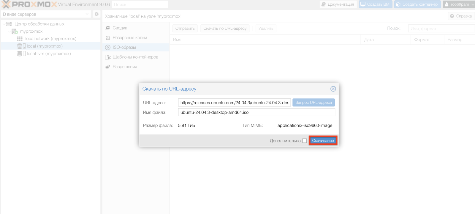
Task: Focus the Имя файла input field
Action: 256,112
